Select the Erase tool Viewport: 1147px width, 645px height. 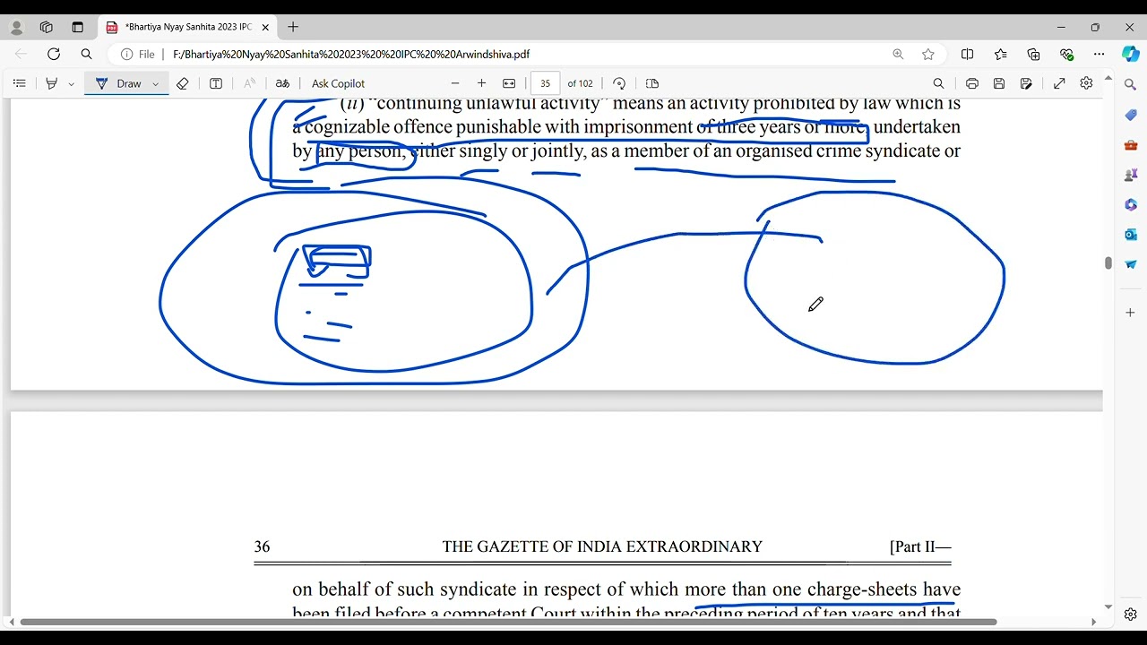point(182,83)
